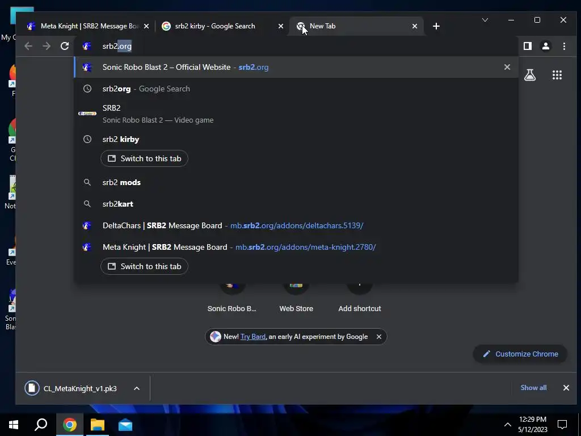Open a new tab with plus button
The height and width of the screenshot is (436, 581).
pos(436,26)
